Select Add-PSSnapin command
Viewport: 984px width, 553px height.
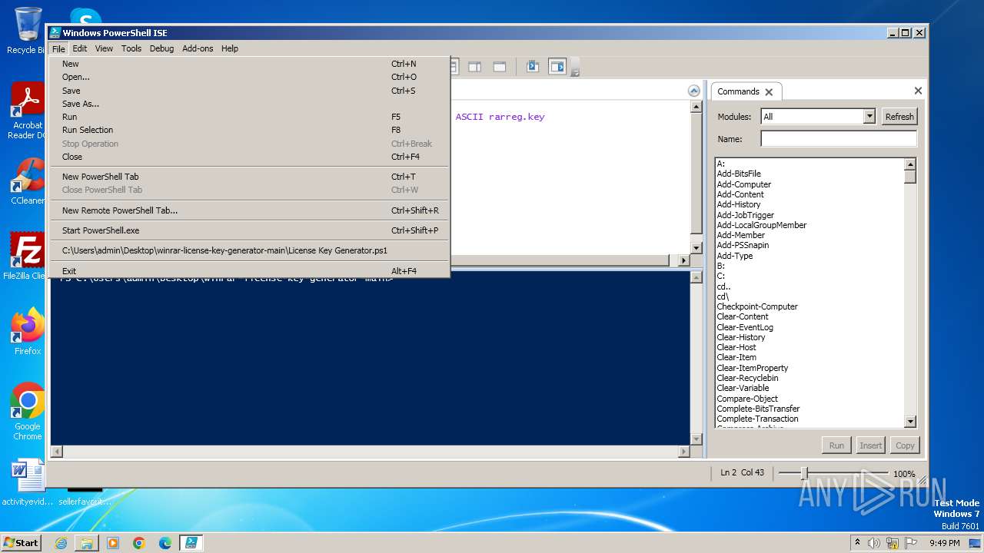(743, 245)
